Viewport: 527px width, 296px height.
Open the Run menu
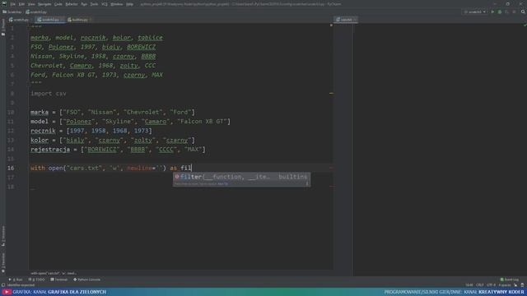coord(84,4)
